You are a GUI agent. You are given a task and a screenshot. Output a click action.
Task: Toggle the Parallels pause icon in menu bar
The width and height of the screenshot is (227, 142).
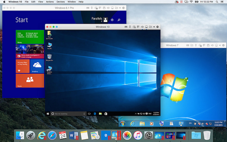(x=182, y=2)
